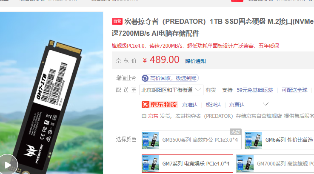
Task: Play the product video
Action: pyautogui.click(x=8, y=165)
